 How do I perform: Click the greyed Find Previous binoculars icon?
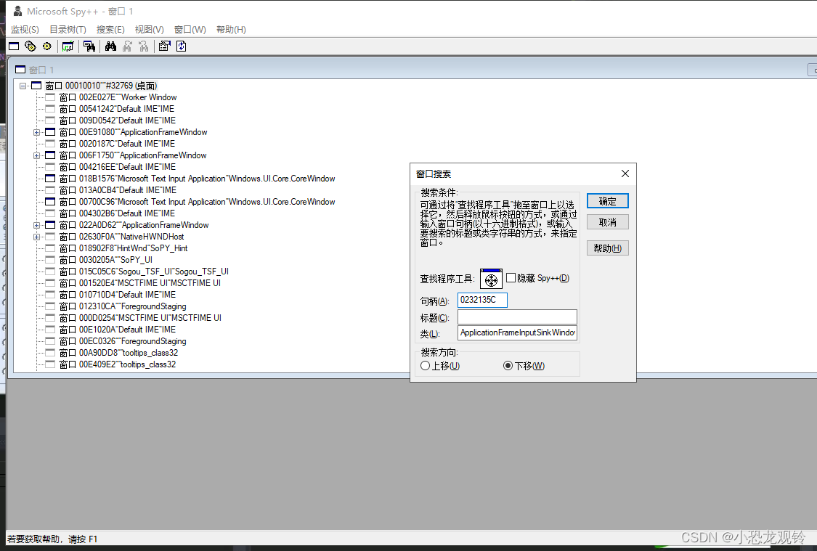[x=144, y=46]
